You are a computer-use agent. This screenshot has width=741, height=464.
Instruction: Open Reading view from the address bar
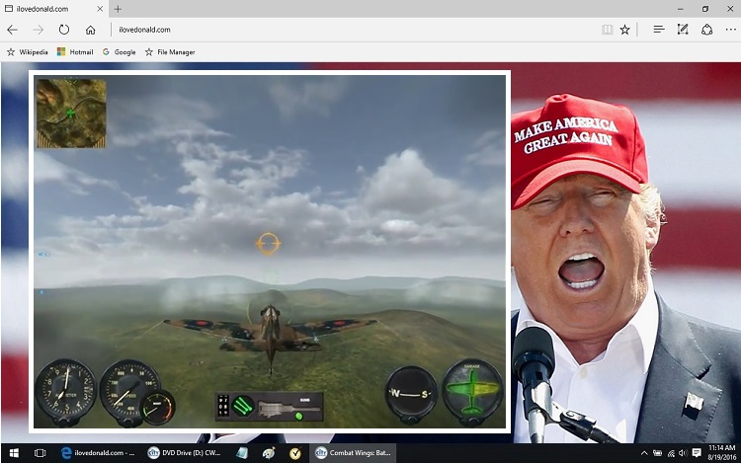pos(608,30)
